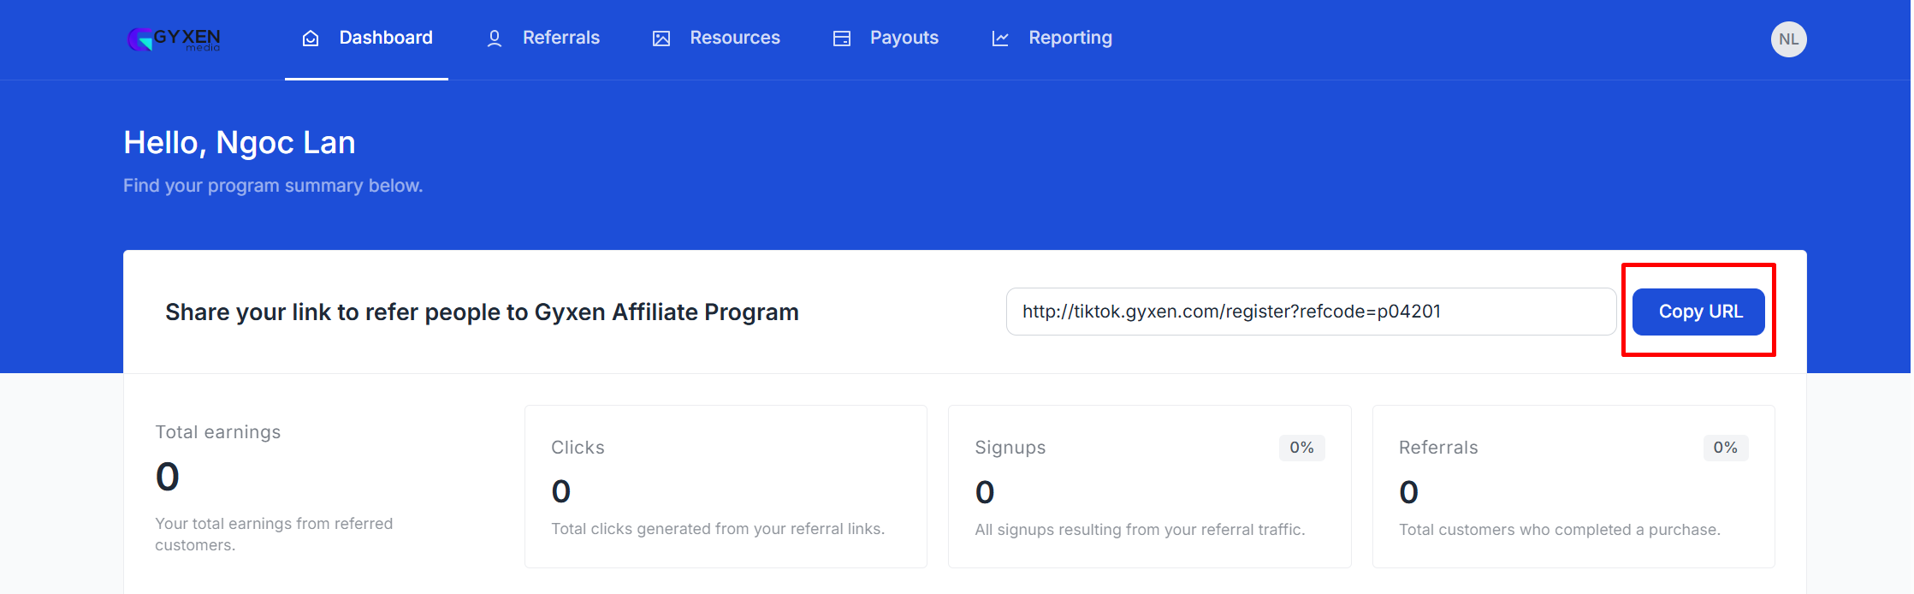Click 'All signups resulting from your referral traffic.'
Viewport: 1914px width, 594px height.
click(x=1140, y=530)
